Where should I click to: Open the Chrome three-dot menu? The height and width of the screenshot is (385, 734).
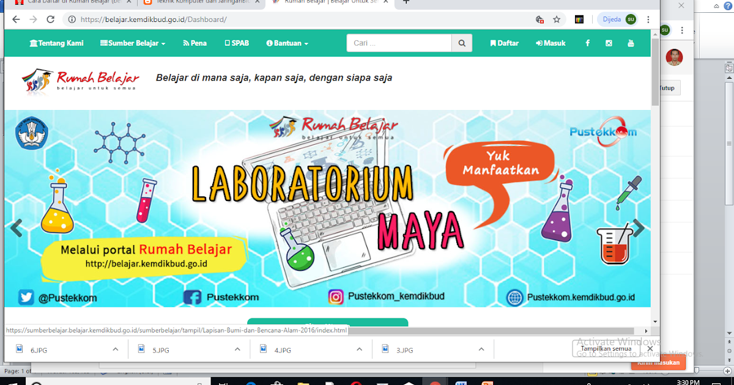648,20
